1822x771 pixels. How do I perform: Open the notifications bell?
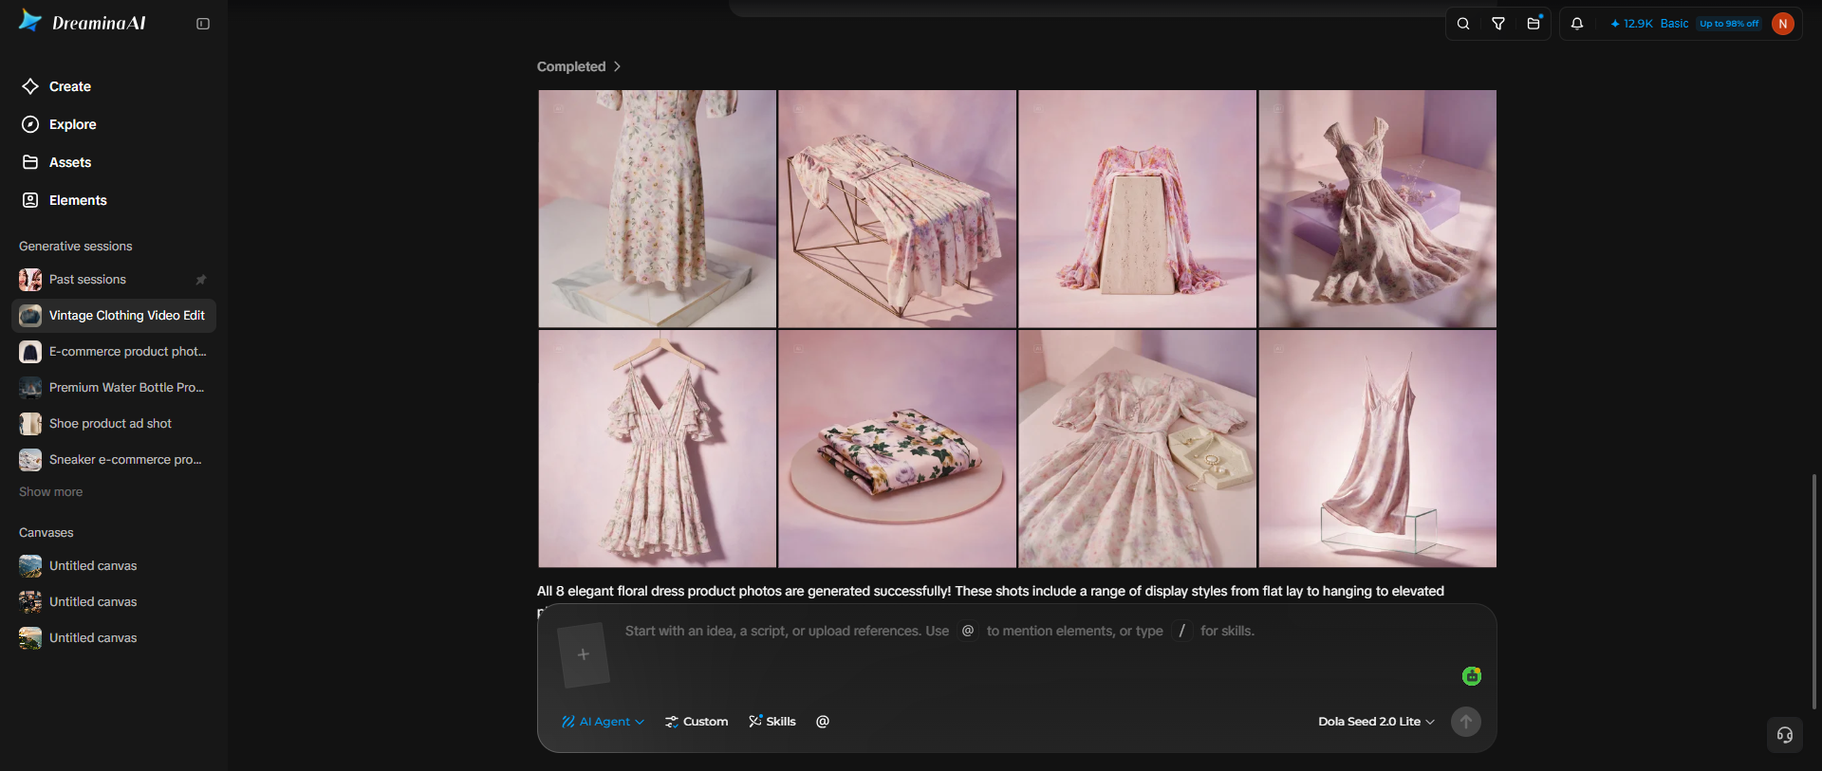pyautogui.click(x=1577, y=24)
